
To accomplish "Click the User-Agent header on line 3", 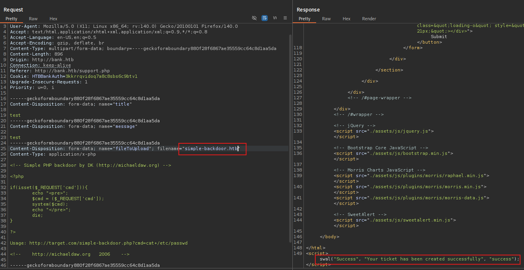I will pyautogui.click(x=124, y=26).
